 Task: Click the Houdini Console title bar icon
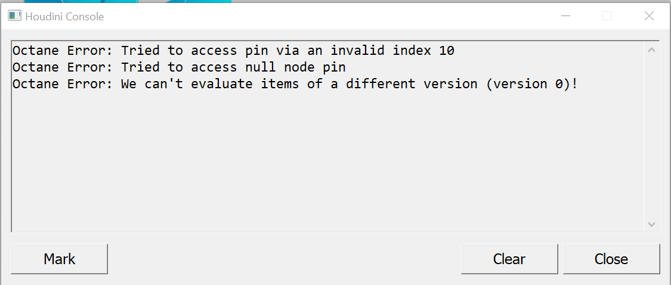pos(14,16)
